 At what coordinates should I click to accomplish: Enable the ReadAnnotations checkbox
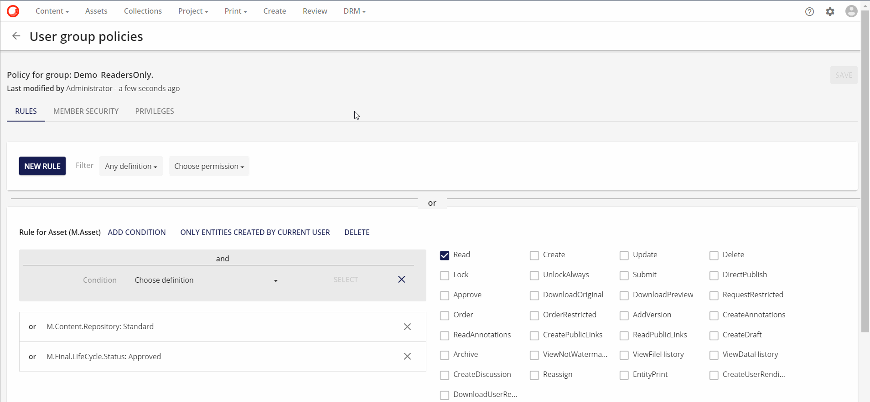coord(445,336)
